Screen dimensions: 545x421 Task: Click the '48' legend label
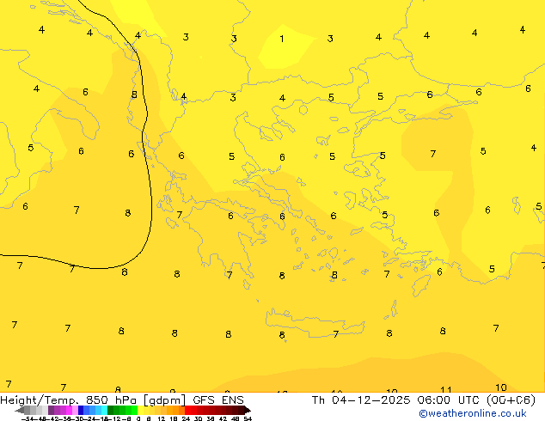pyautogui.click(x=235, y=418)
